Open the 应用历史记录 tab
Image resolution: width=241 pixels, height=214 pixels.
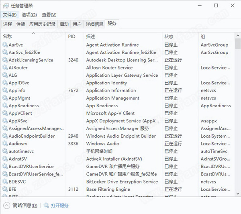point(42,24)
